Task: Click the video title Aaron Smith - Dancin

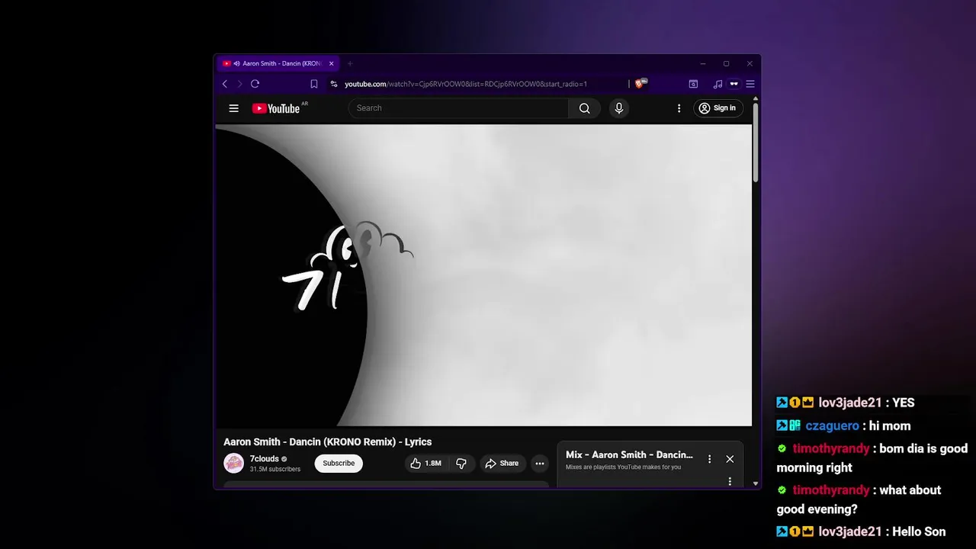Action: (328, 442)
